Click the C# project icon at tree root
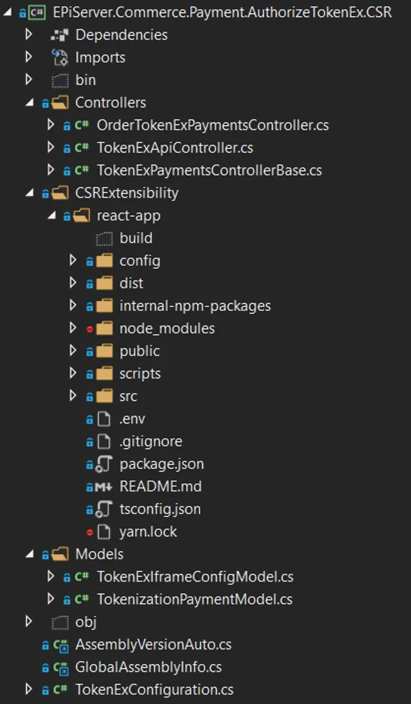The width and height of the screenshot is (411, 704). coord(37,12)
